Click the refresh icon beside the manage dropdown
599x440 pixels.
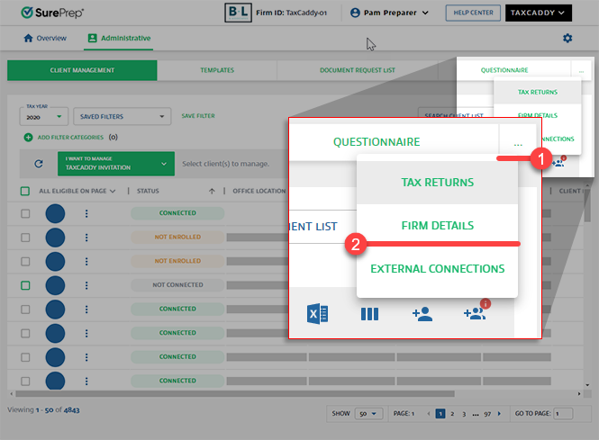coord(39,164)
